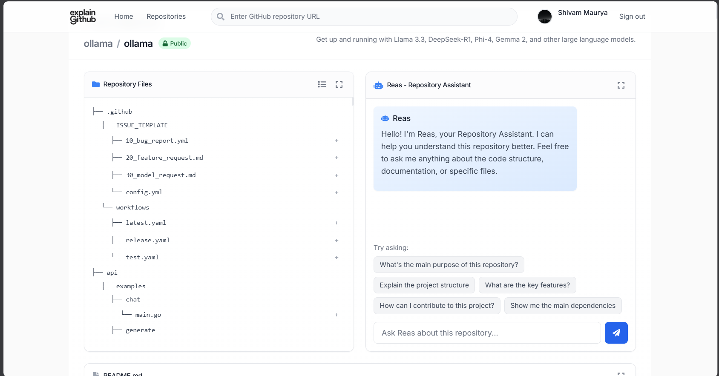Open the Repositories nav link
The width and height of the screenshot is (719, 376).
166,16
